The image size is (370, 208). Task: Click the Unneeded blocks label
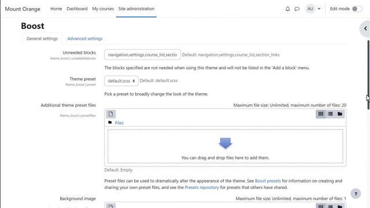point(79,53)
